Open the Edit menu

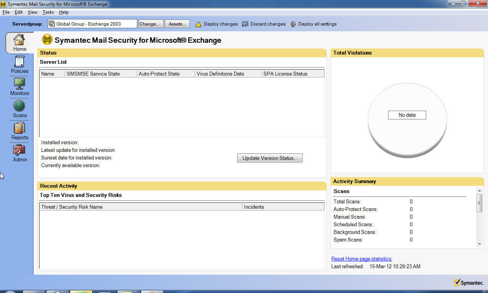19,12
